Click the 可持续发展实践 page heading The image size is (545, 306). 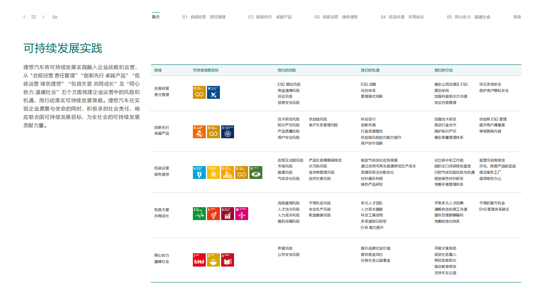63,49
